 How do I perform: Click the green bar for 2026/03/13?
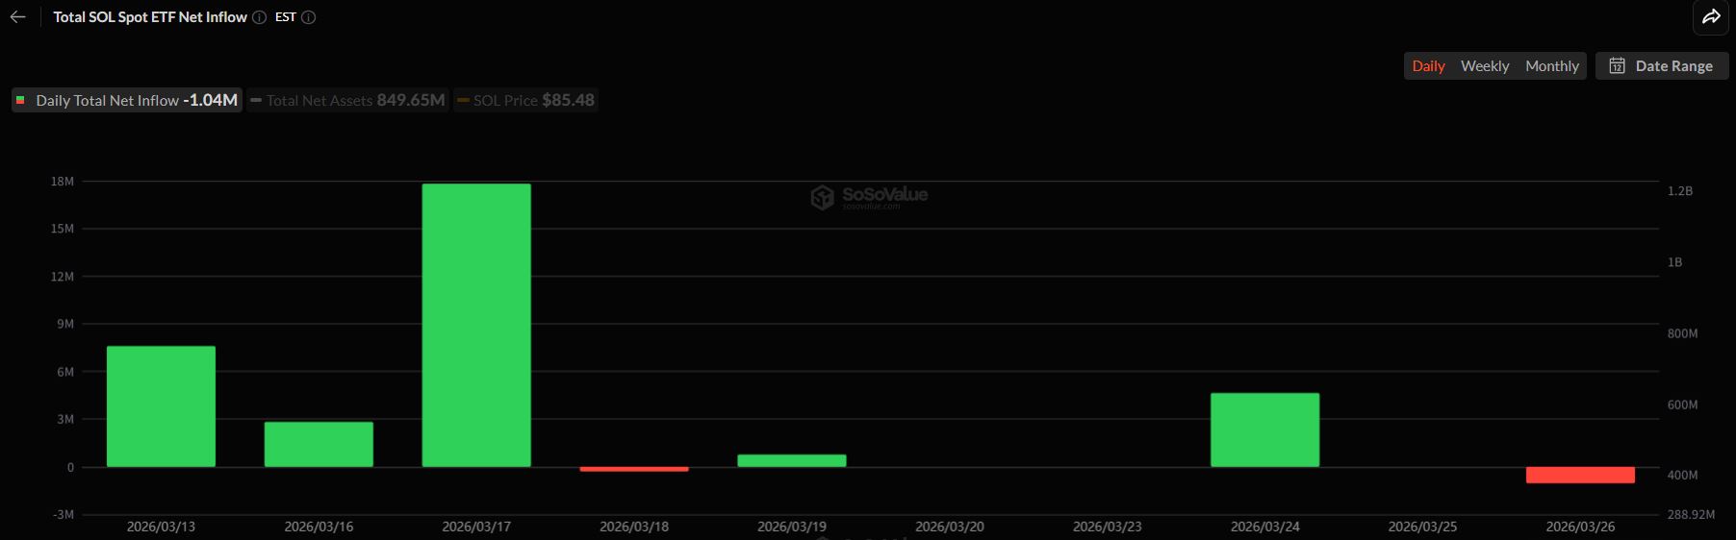coord(161,406)
